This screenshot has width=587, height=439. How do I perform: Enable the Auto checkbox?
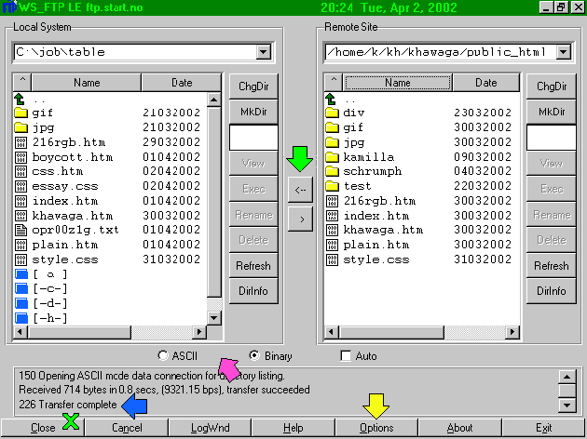pos(346,355)
